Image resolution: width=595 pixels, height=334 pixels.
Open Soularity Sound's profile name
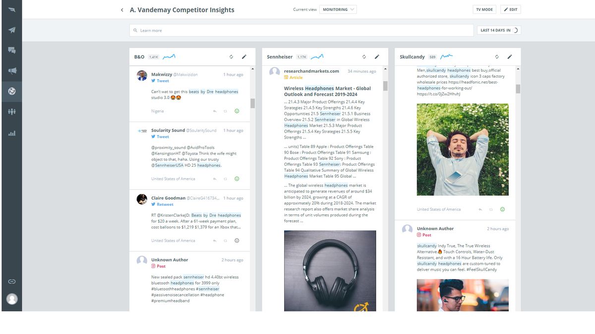[168, 130]
